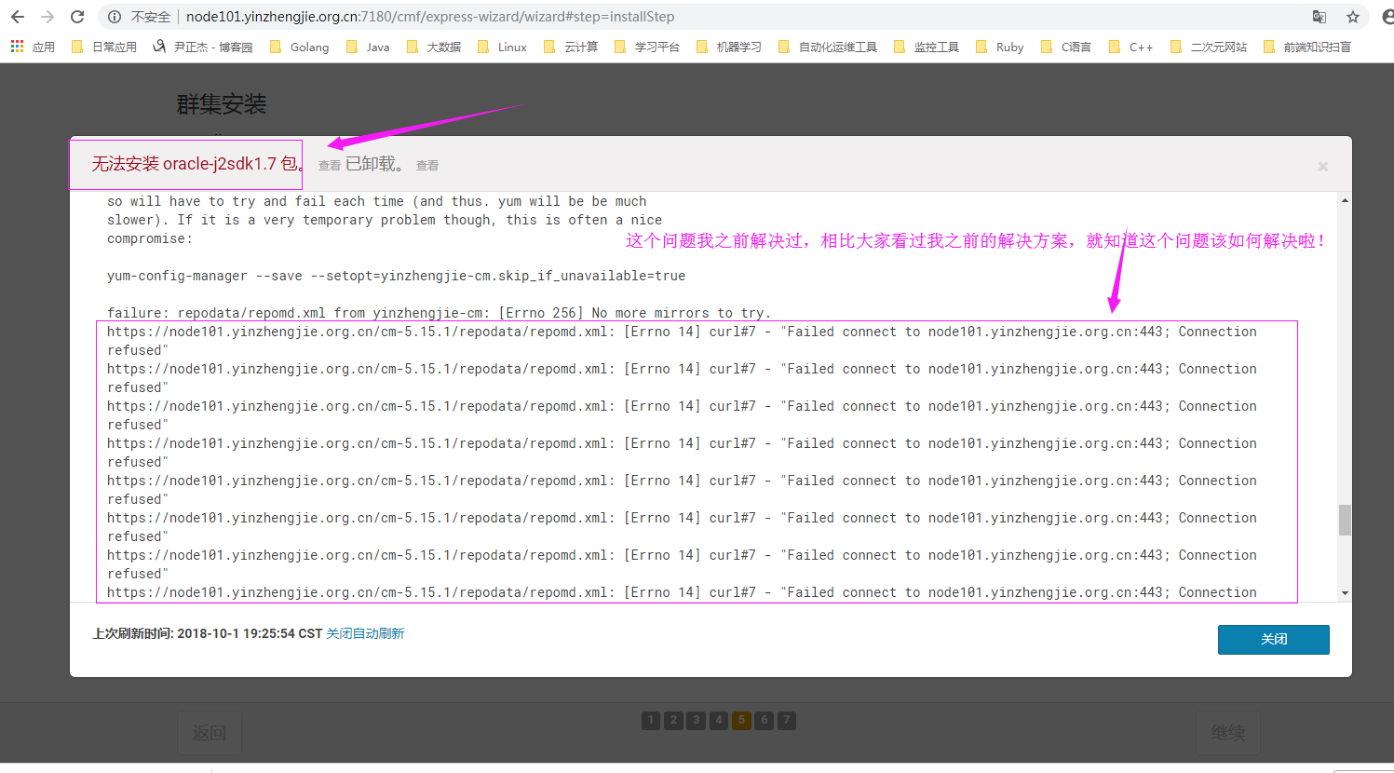The image size is (1394, 773).
Task: Open the 机器学习 bookmark folder
Action: pos(729,47)
